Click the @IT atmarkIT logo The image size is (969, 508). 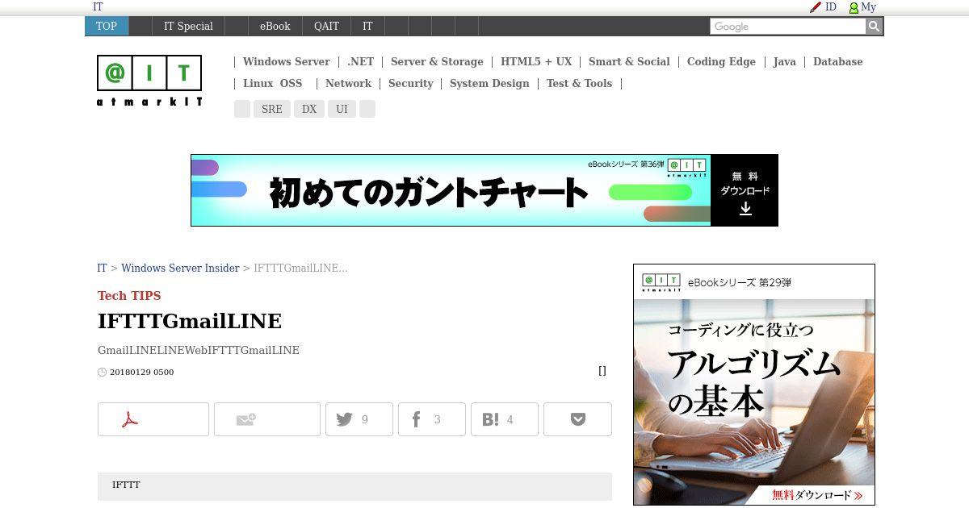click(x=149, y=81)
